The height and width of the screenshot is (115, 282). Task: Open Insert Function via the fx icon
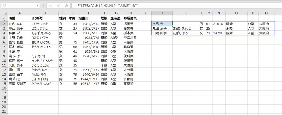tap(67, 5)
